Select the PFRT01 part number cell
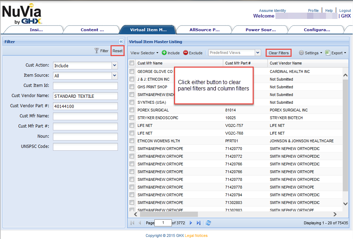 [232, 141]
